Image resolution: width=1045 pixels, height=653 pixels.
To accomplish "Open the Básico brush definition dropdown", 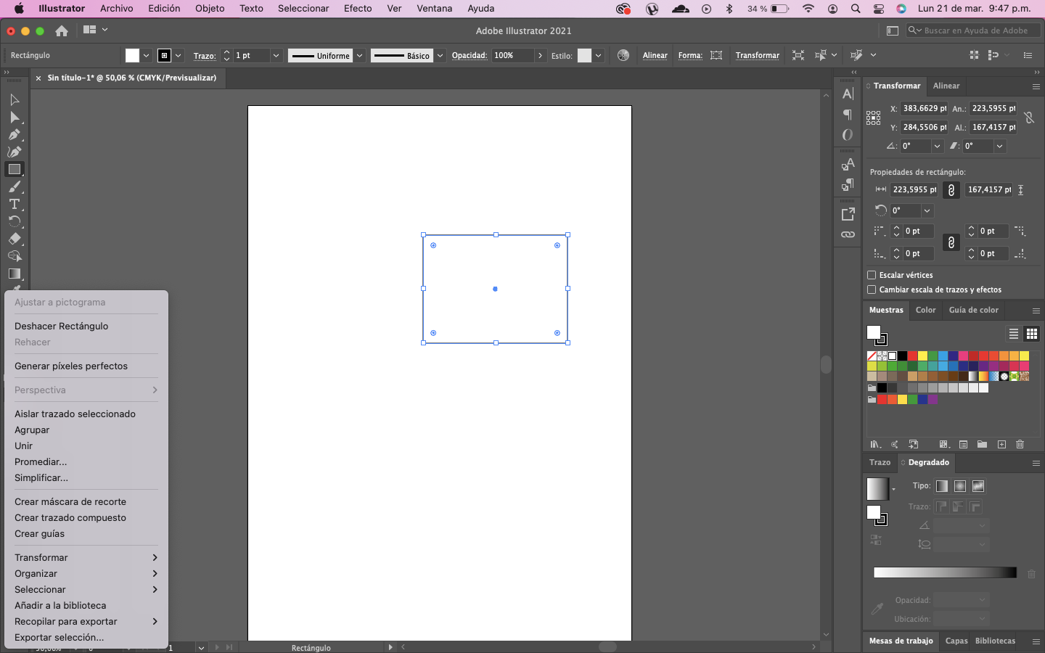I will click(x=440, y=56).
